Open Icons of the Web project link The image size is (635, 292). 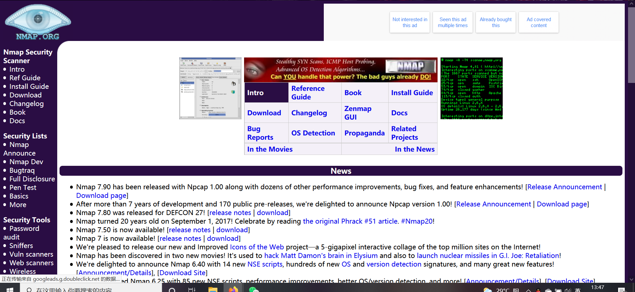pos(257,247)
